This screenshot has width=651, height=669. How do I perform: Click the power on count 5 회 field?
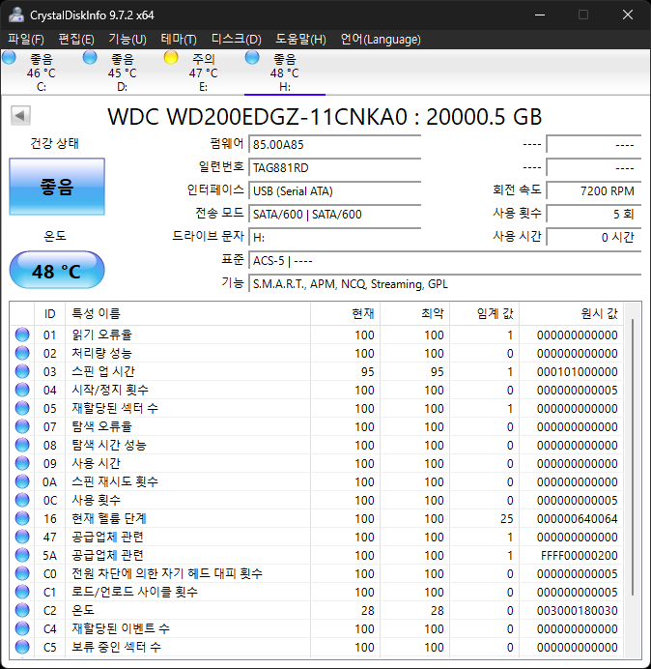[x=593, y=214]
